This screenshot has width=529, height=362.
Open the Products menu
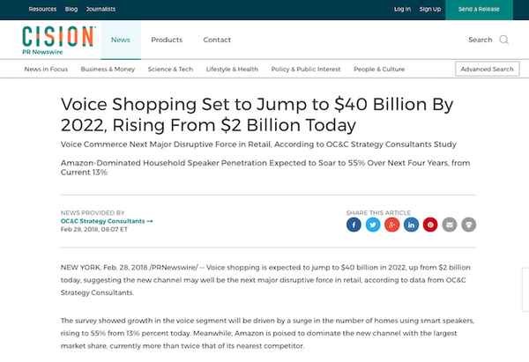[167, 40]
